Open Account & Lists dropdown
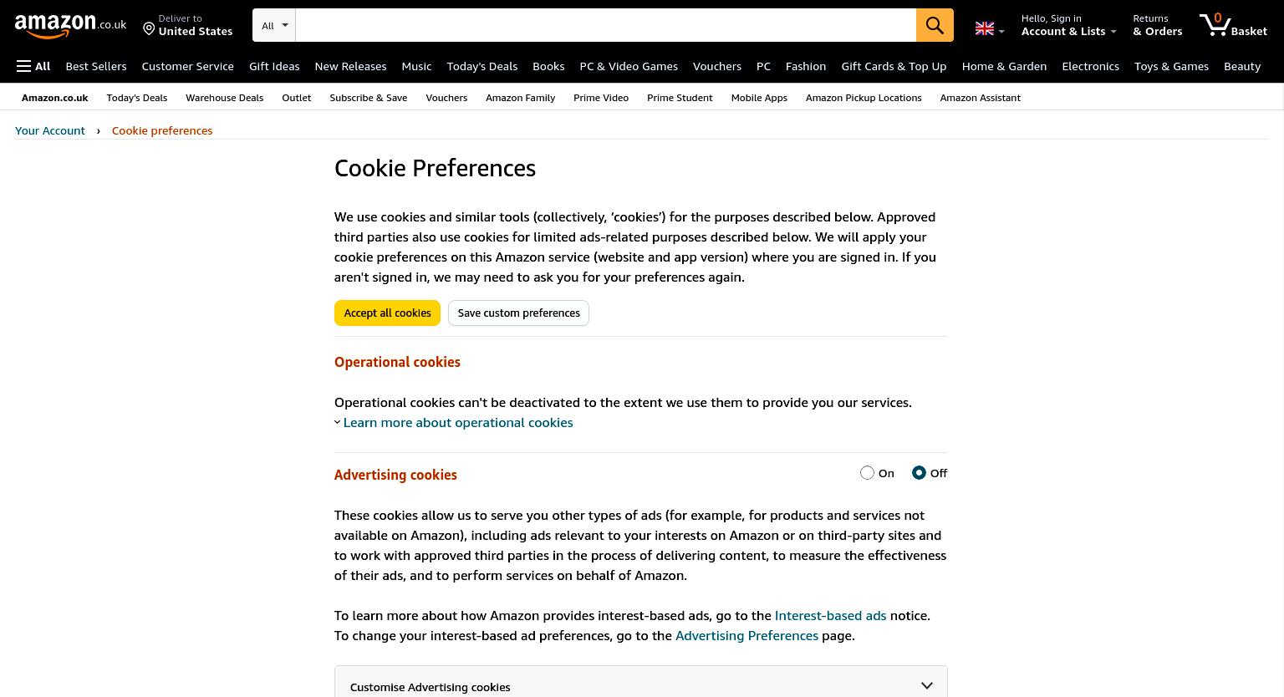This screenshot has height=697, width=1284. [1069, 25]
